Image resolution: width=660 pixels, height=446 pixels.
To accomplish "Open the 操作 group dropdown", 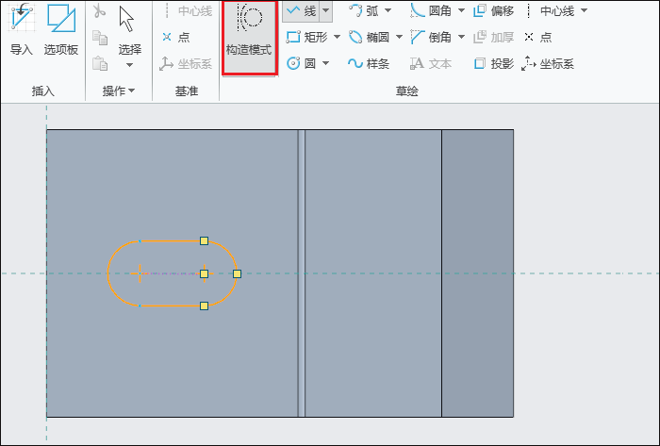I will coord(118,91).
